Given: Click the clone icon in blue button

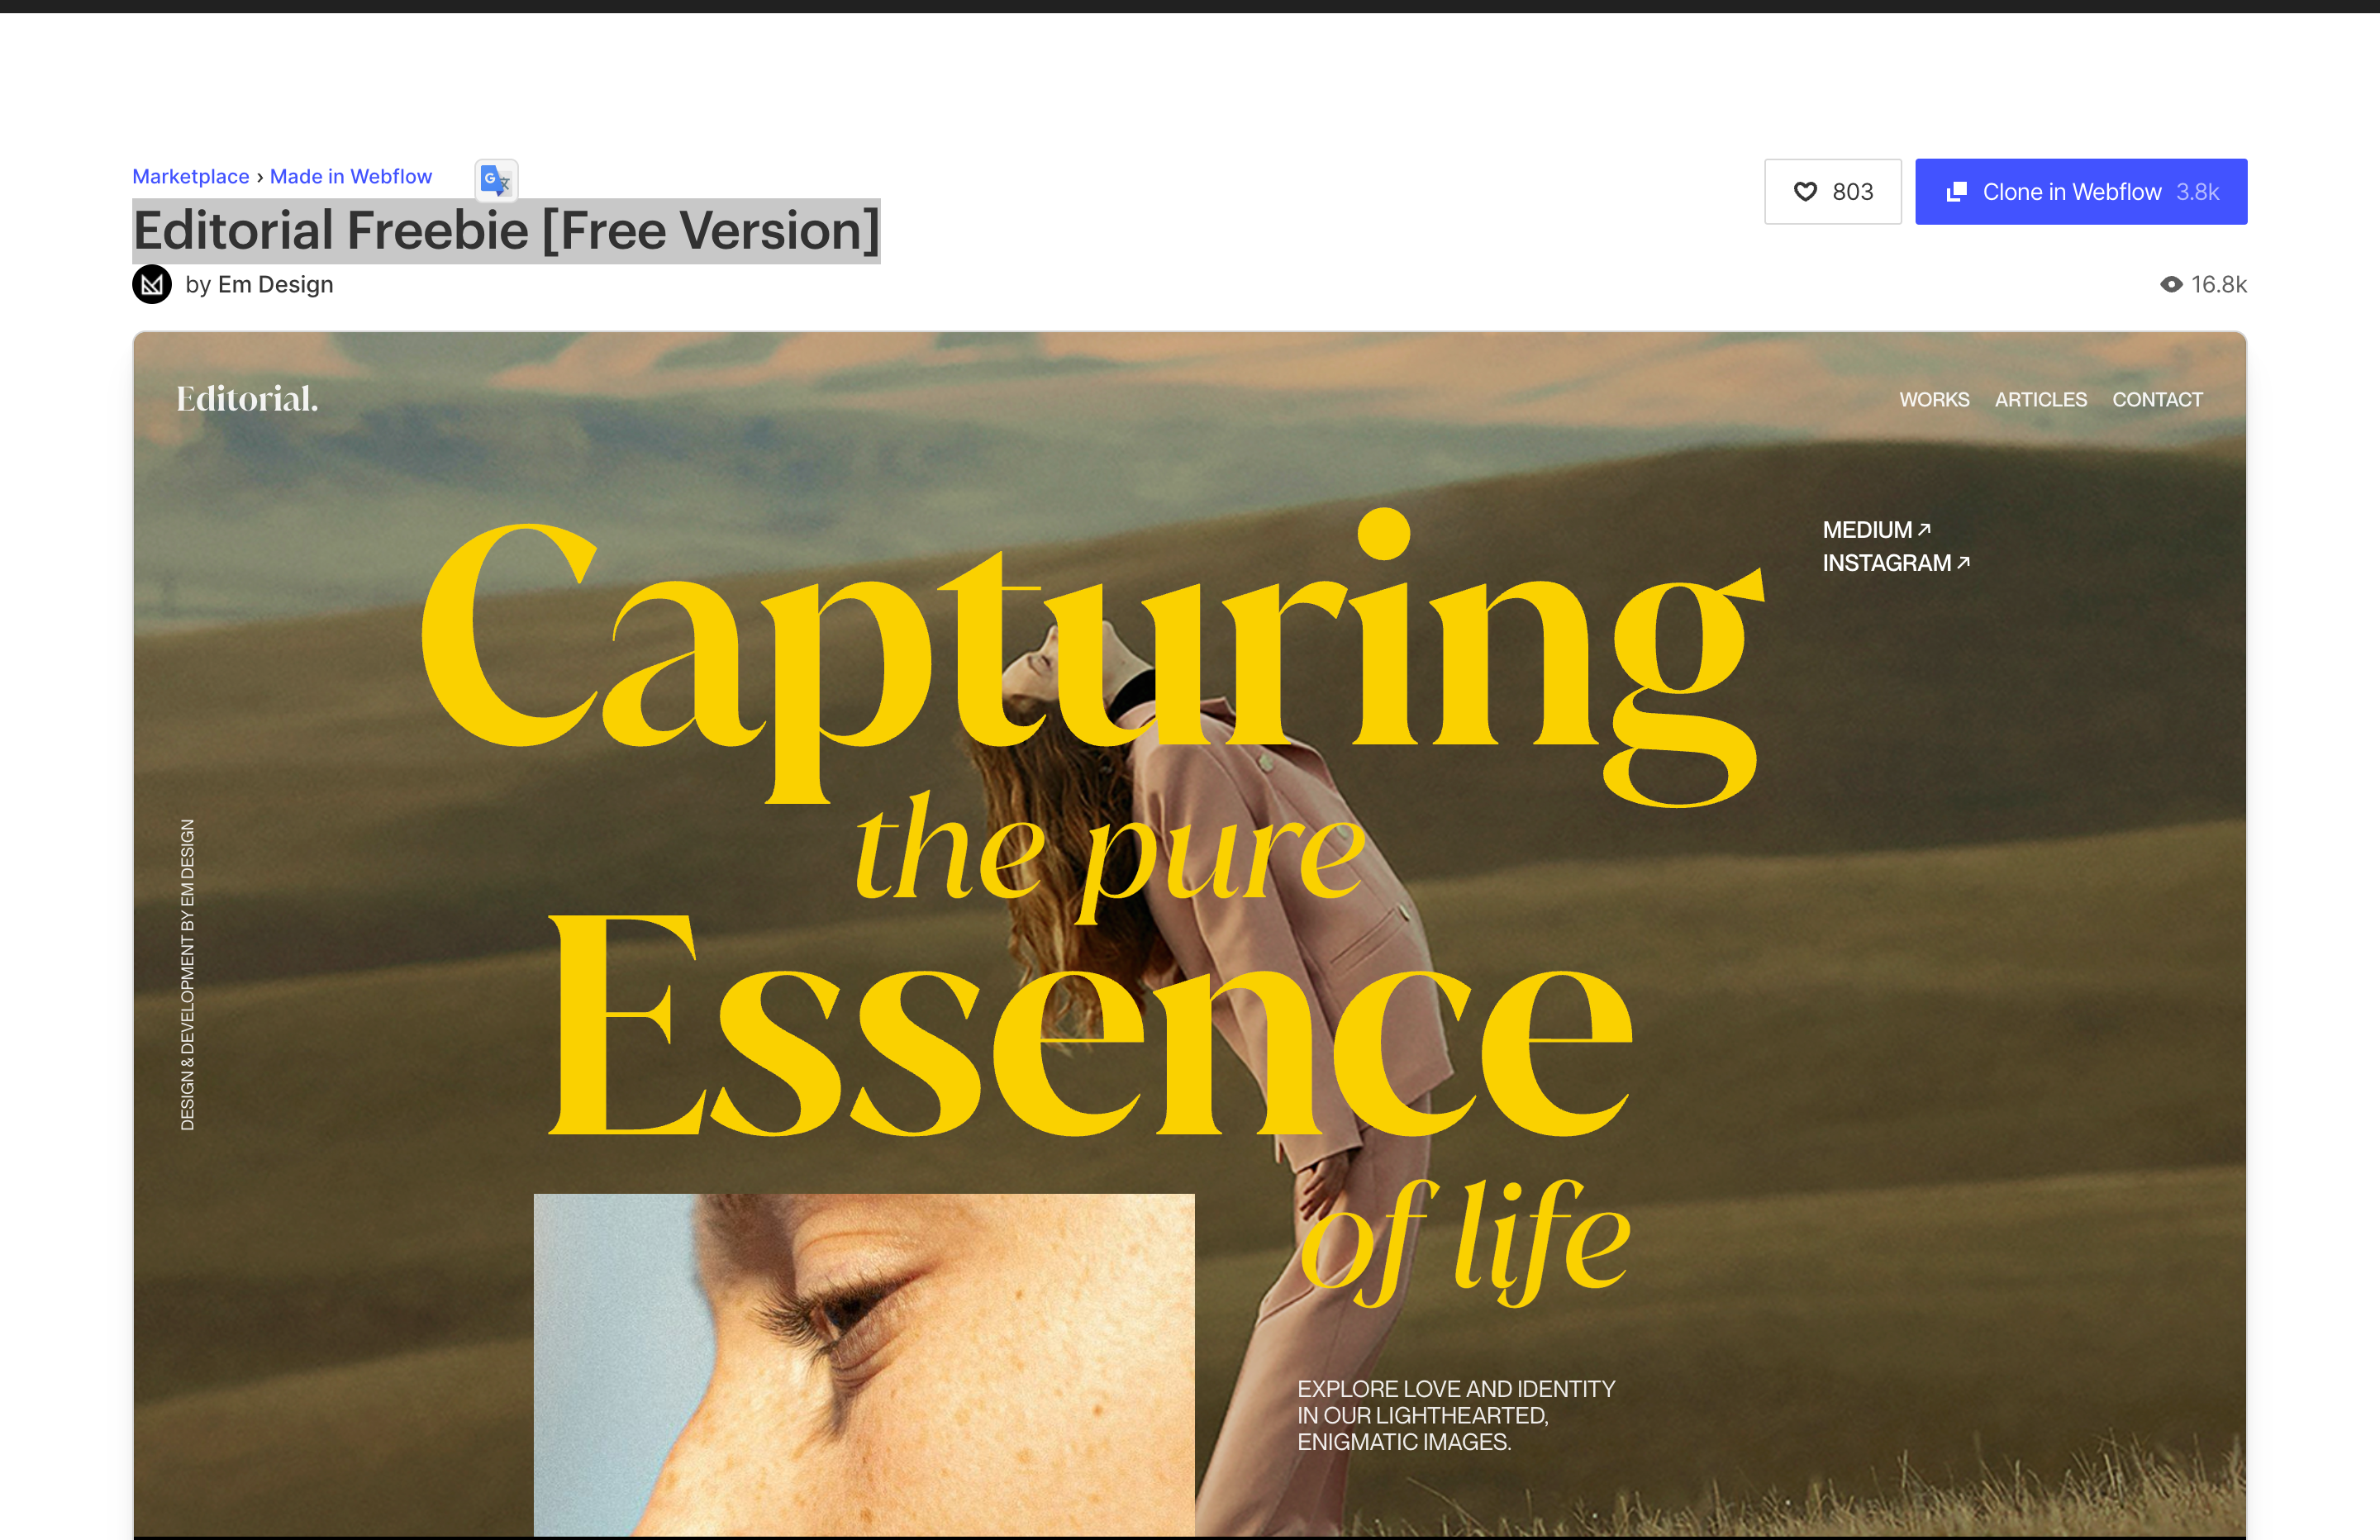Looking at the screenshot, I should (1957, 191).
